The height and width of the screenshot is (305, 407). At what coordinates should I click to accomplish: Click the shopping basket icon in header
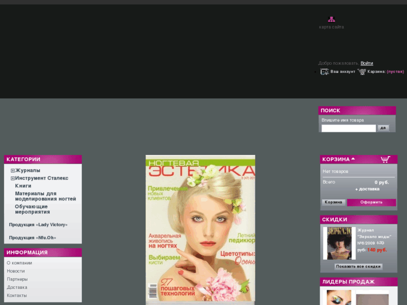(x=362, y=72)
